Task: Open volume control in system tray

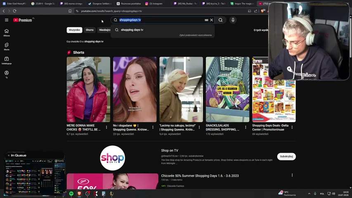Action: (x=333, y=193)
